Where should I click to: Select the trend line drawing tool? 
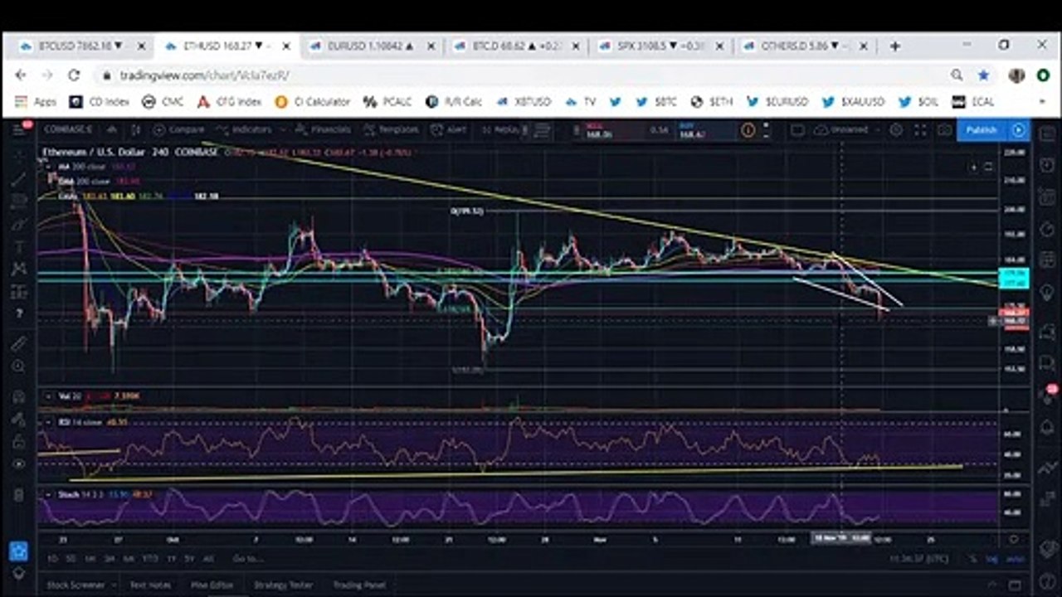tap(19, 177)
